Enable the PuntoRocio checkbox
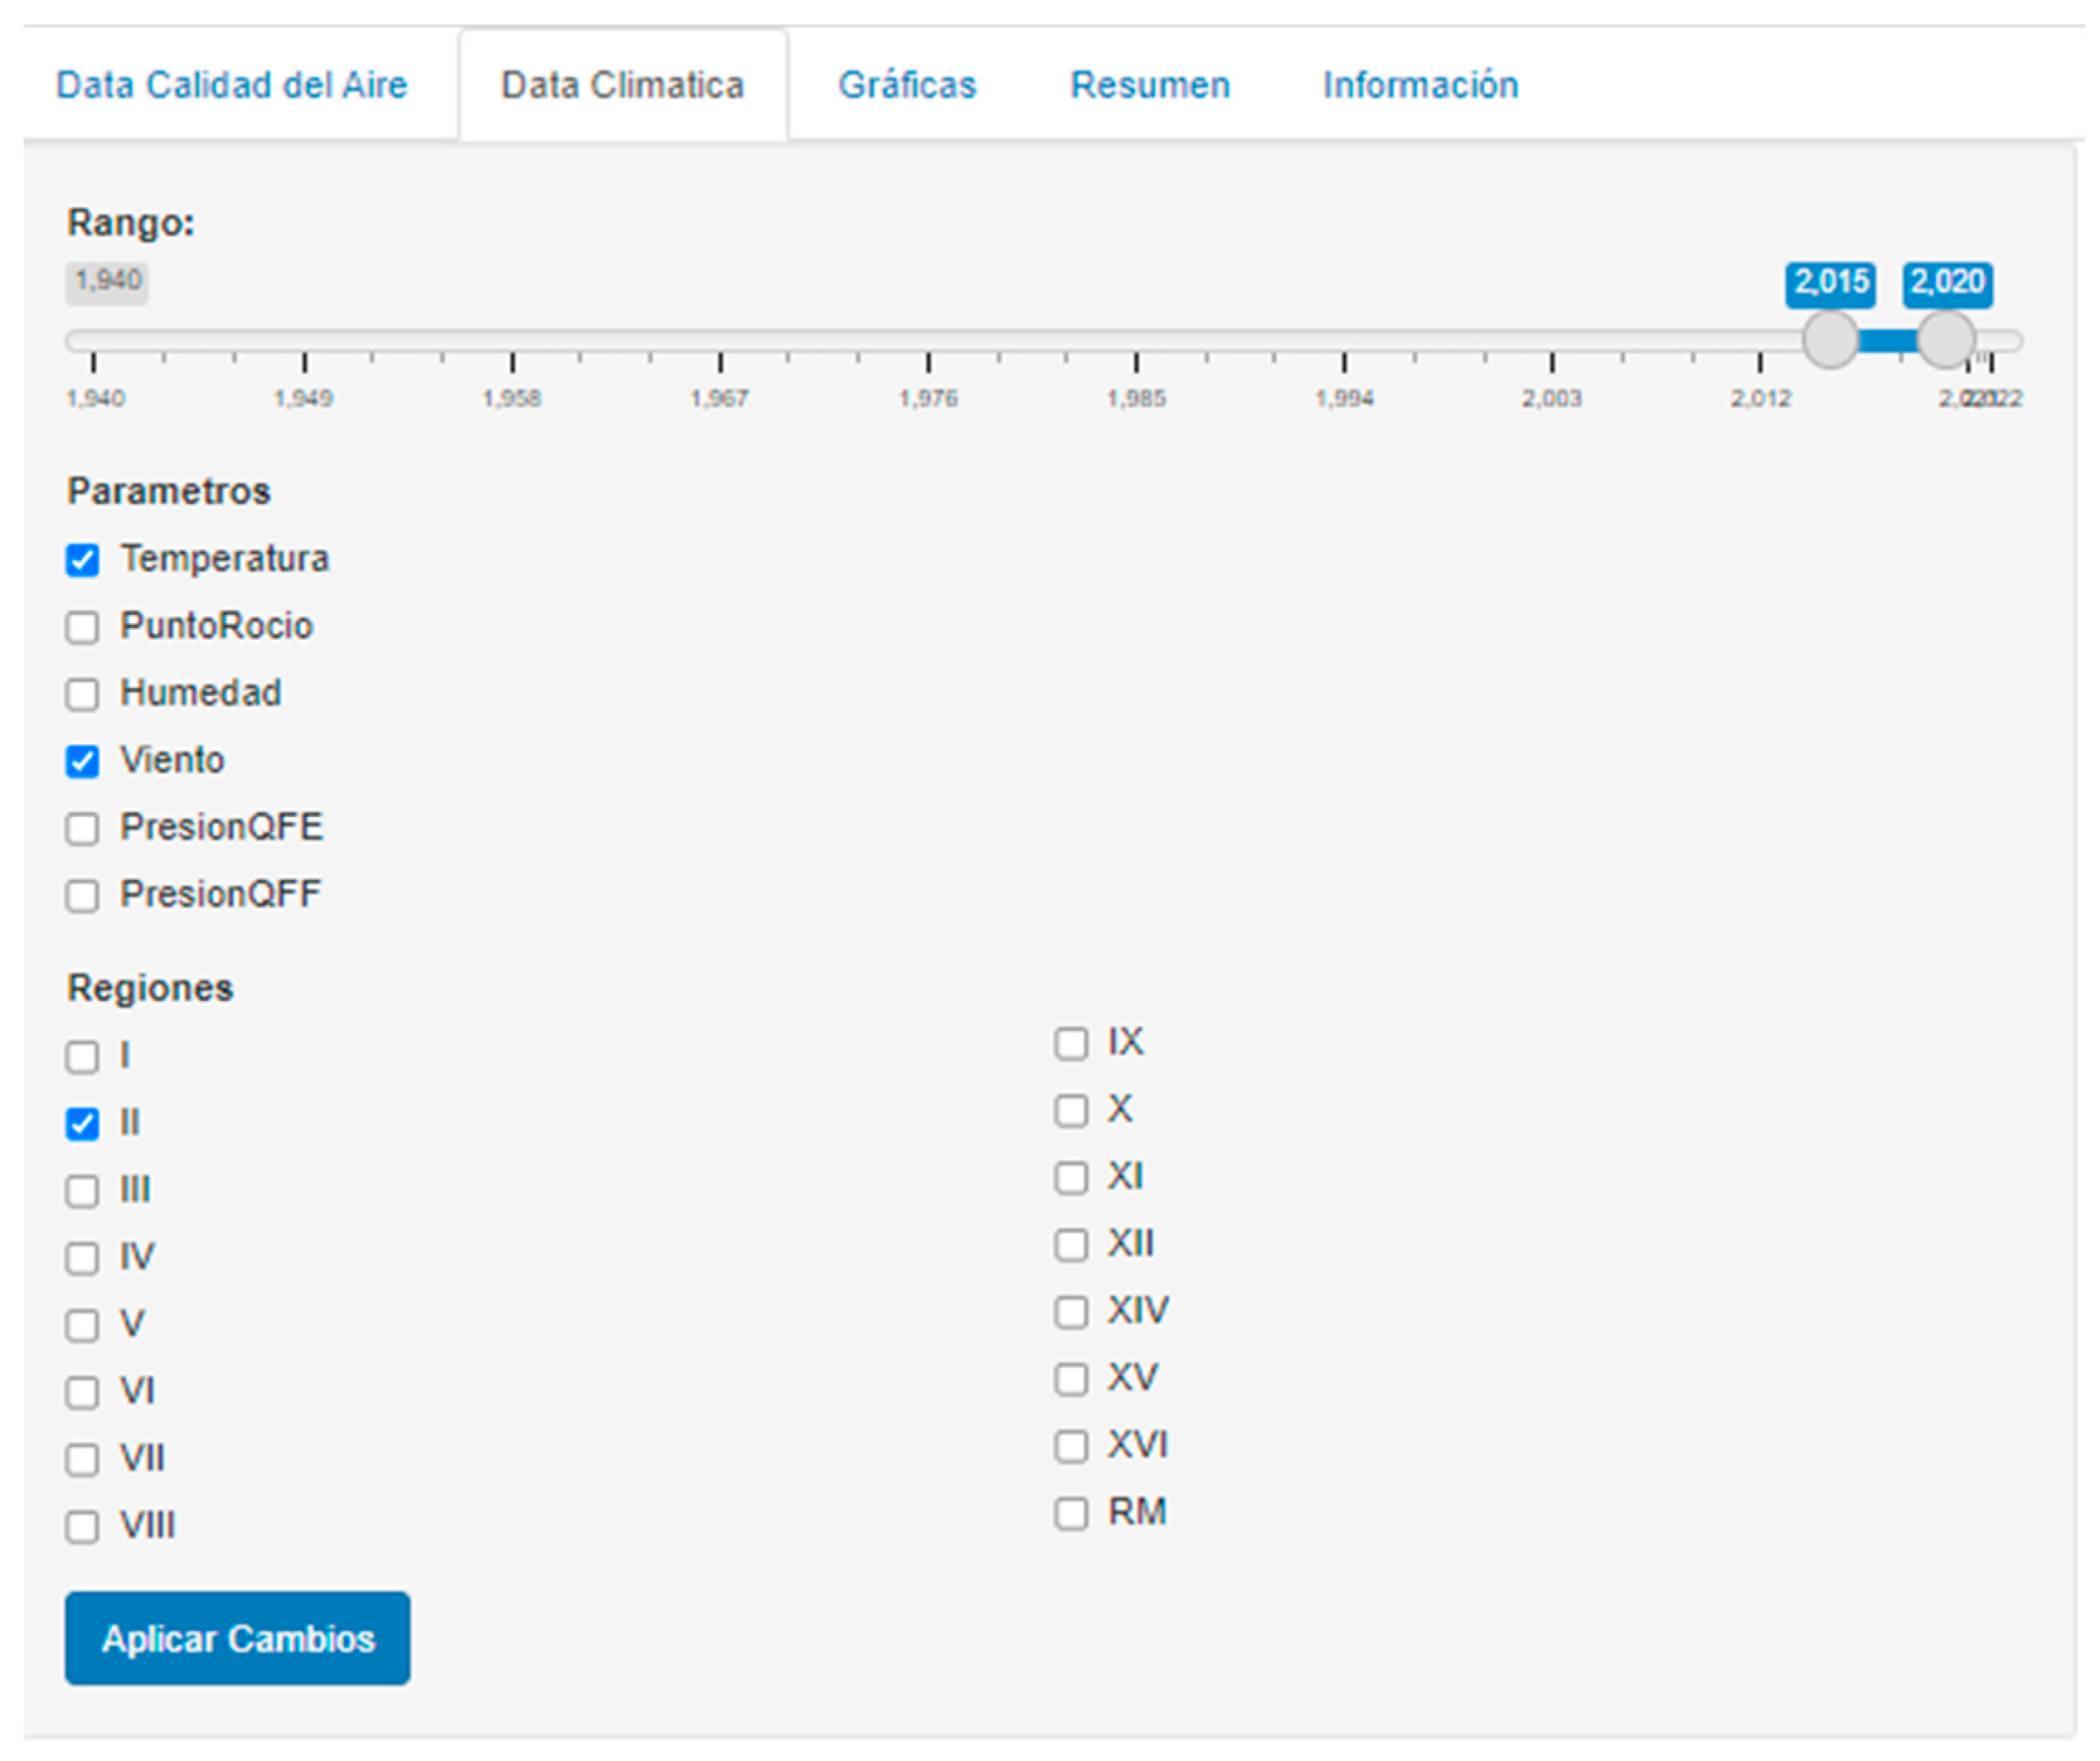2100x1761 pixels. tap(82, 627)
